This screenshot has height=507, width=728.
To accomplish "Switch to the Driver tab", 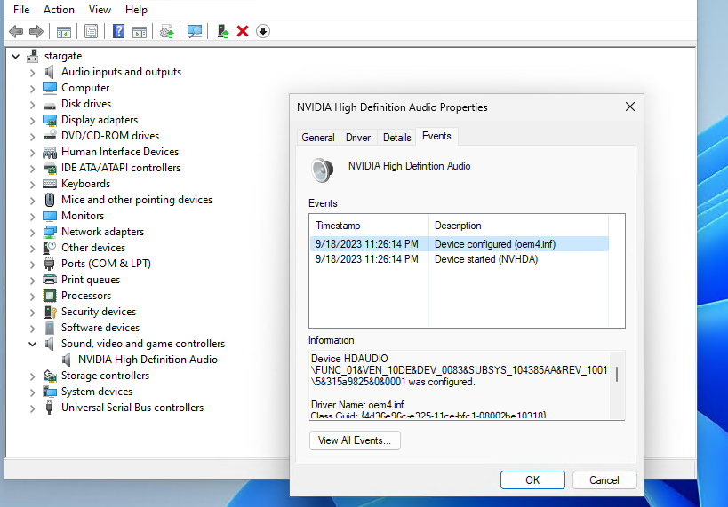I will (x=358, y=138).
